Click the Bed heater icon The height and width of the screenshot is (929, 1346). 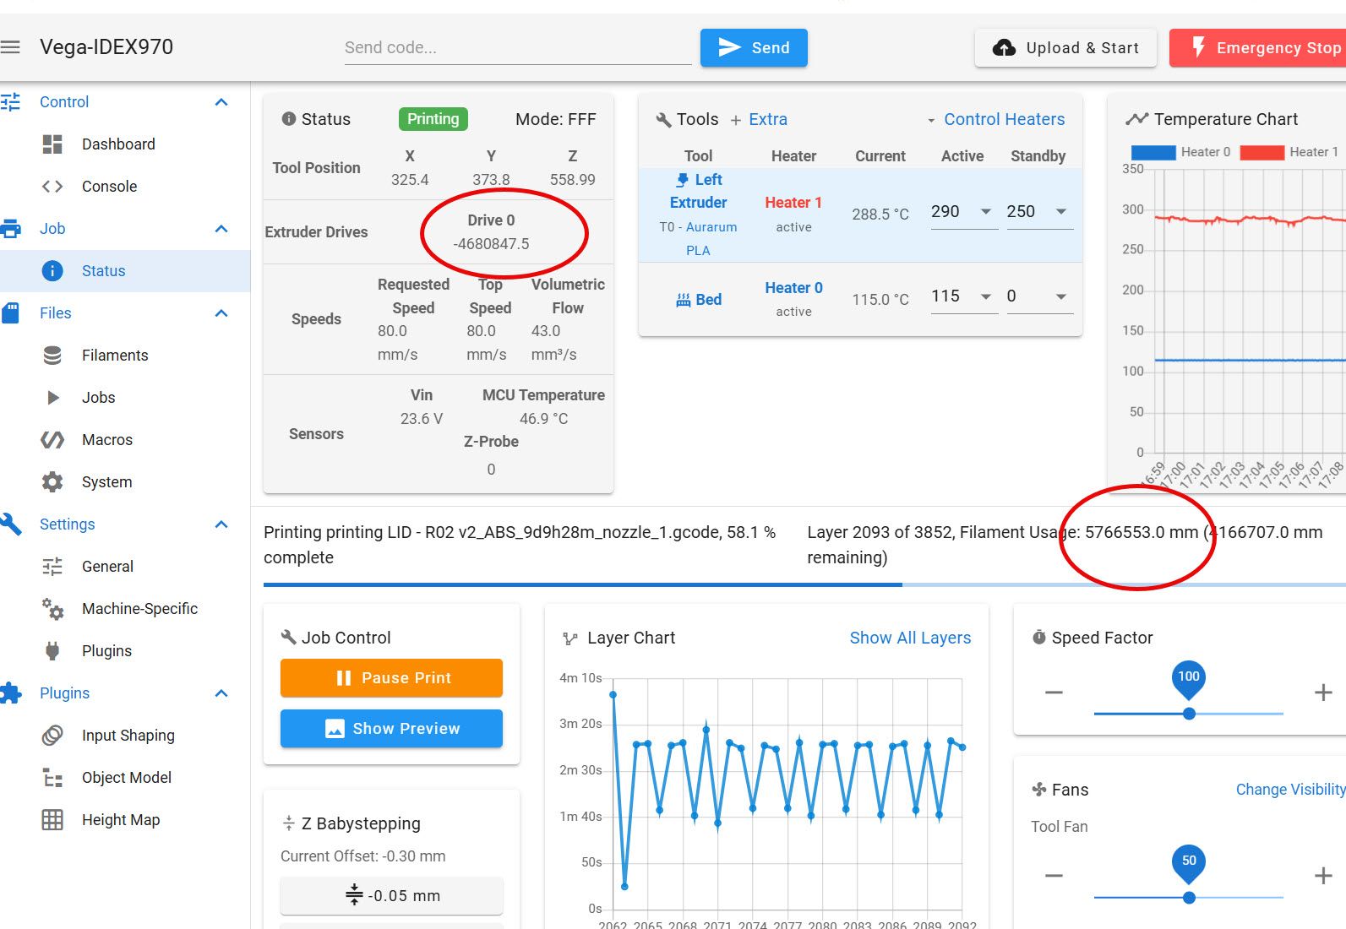684,300
